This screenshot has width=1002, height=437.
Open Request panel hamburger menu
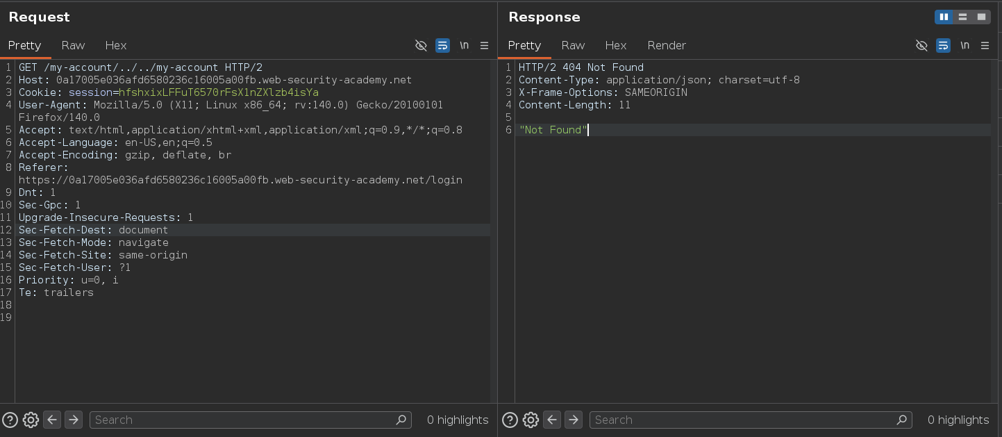pos(485,45)
